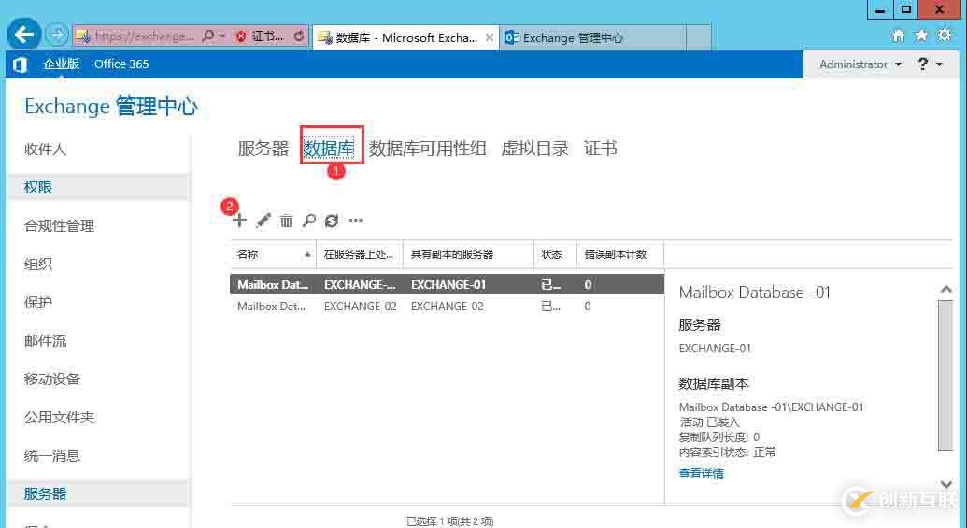Delete selected database with trash icon

click(x=286, y=221)
